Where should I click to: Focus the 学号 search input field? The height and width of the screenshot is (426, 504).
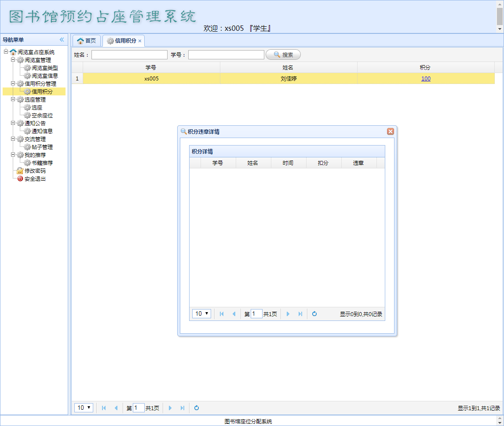(226, 55)
